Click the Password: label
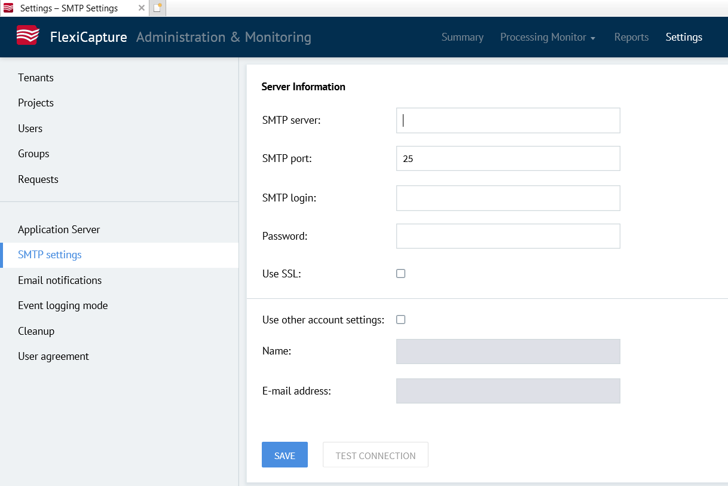 tap(285, 236)
